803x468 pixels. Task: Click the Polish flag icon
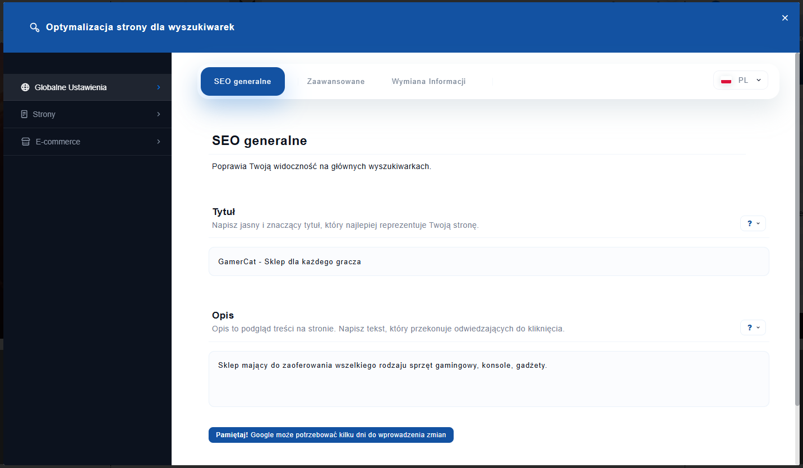(726, 81)
